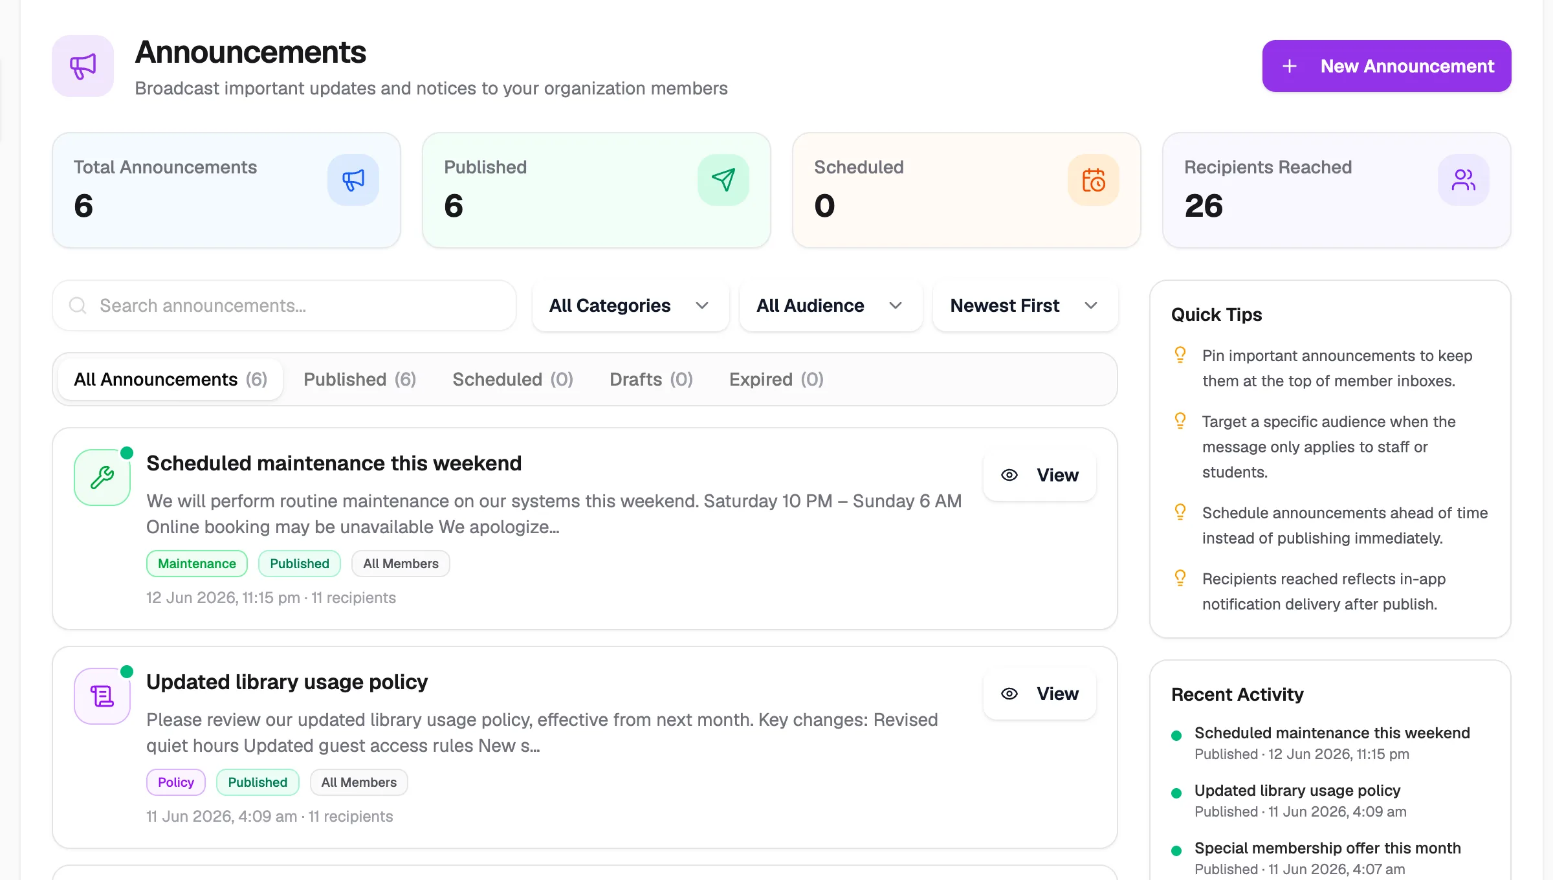Create a New Announcement
Image resolution: width=1553 pixels, height=880 pixels.
(x=1387, y=66)
